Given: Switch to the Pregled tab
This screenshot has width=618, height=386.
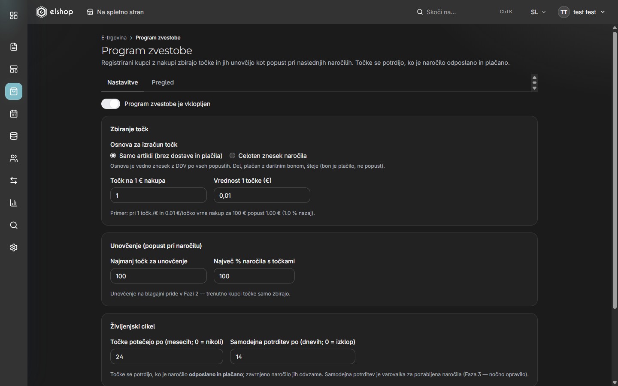Looking at the screenshot, I should [163, 82].
